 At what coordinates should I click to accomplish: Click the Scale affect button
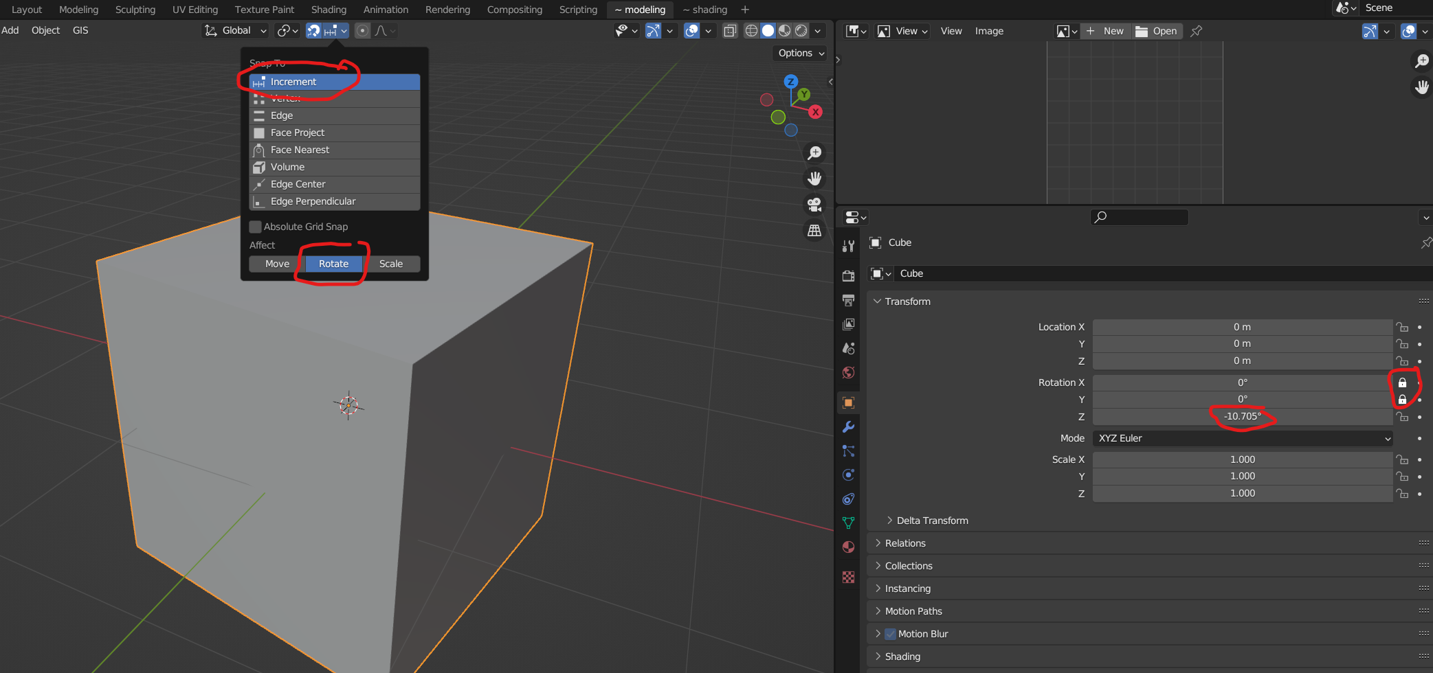(391, 264)
